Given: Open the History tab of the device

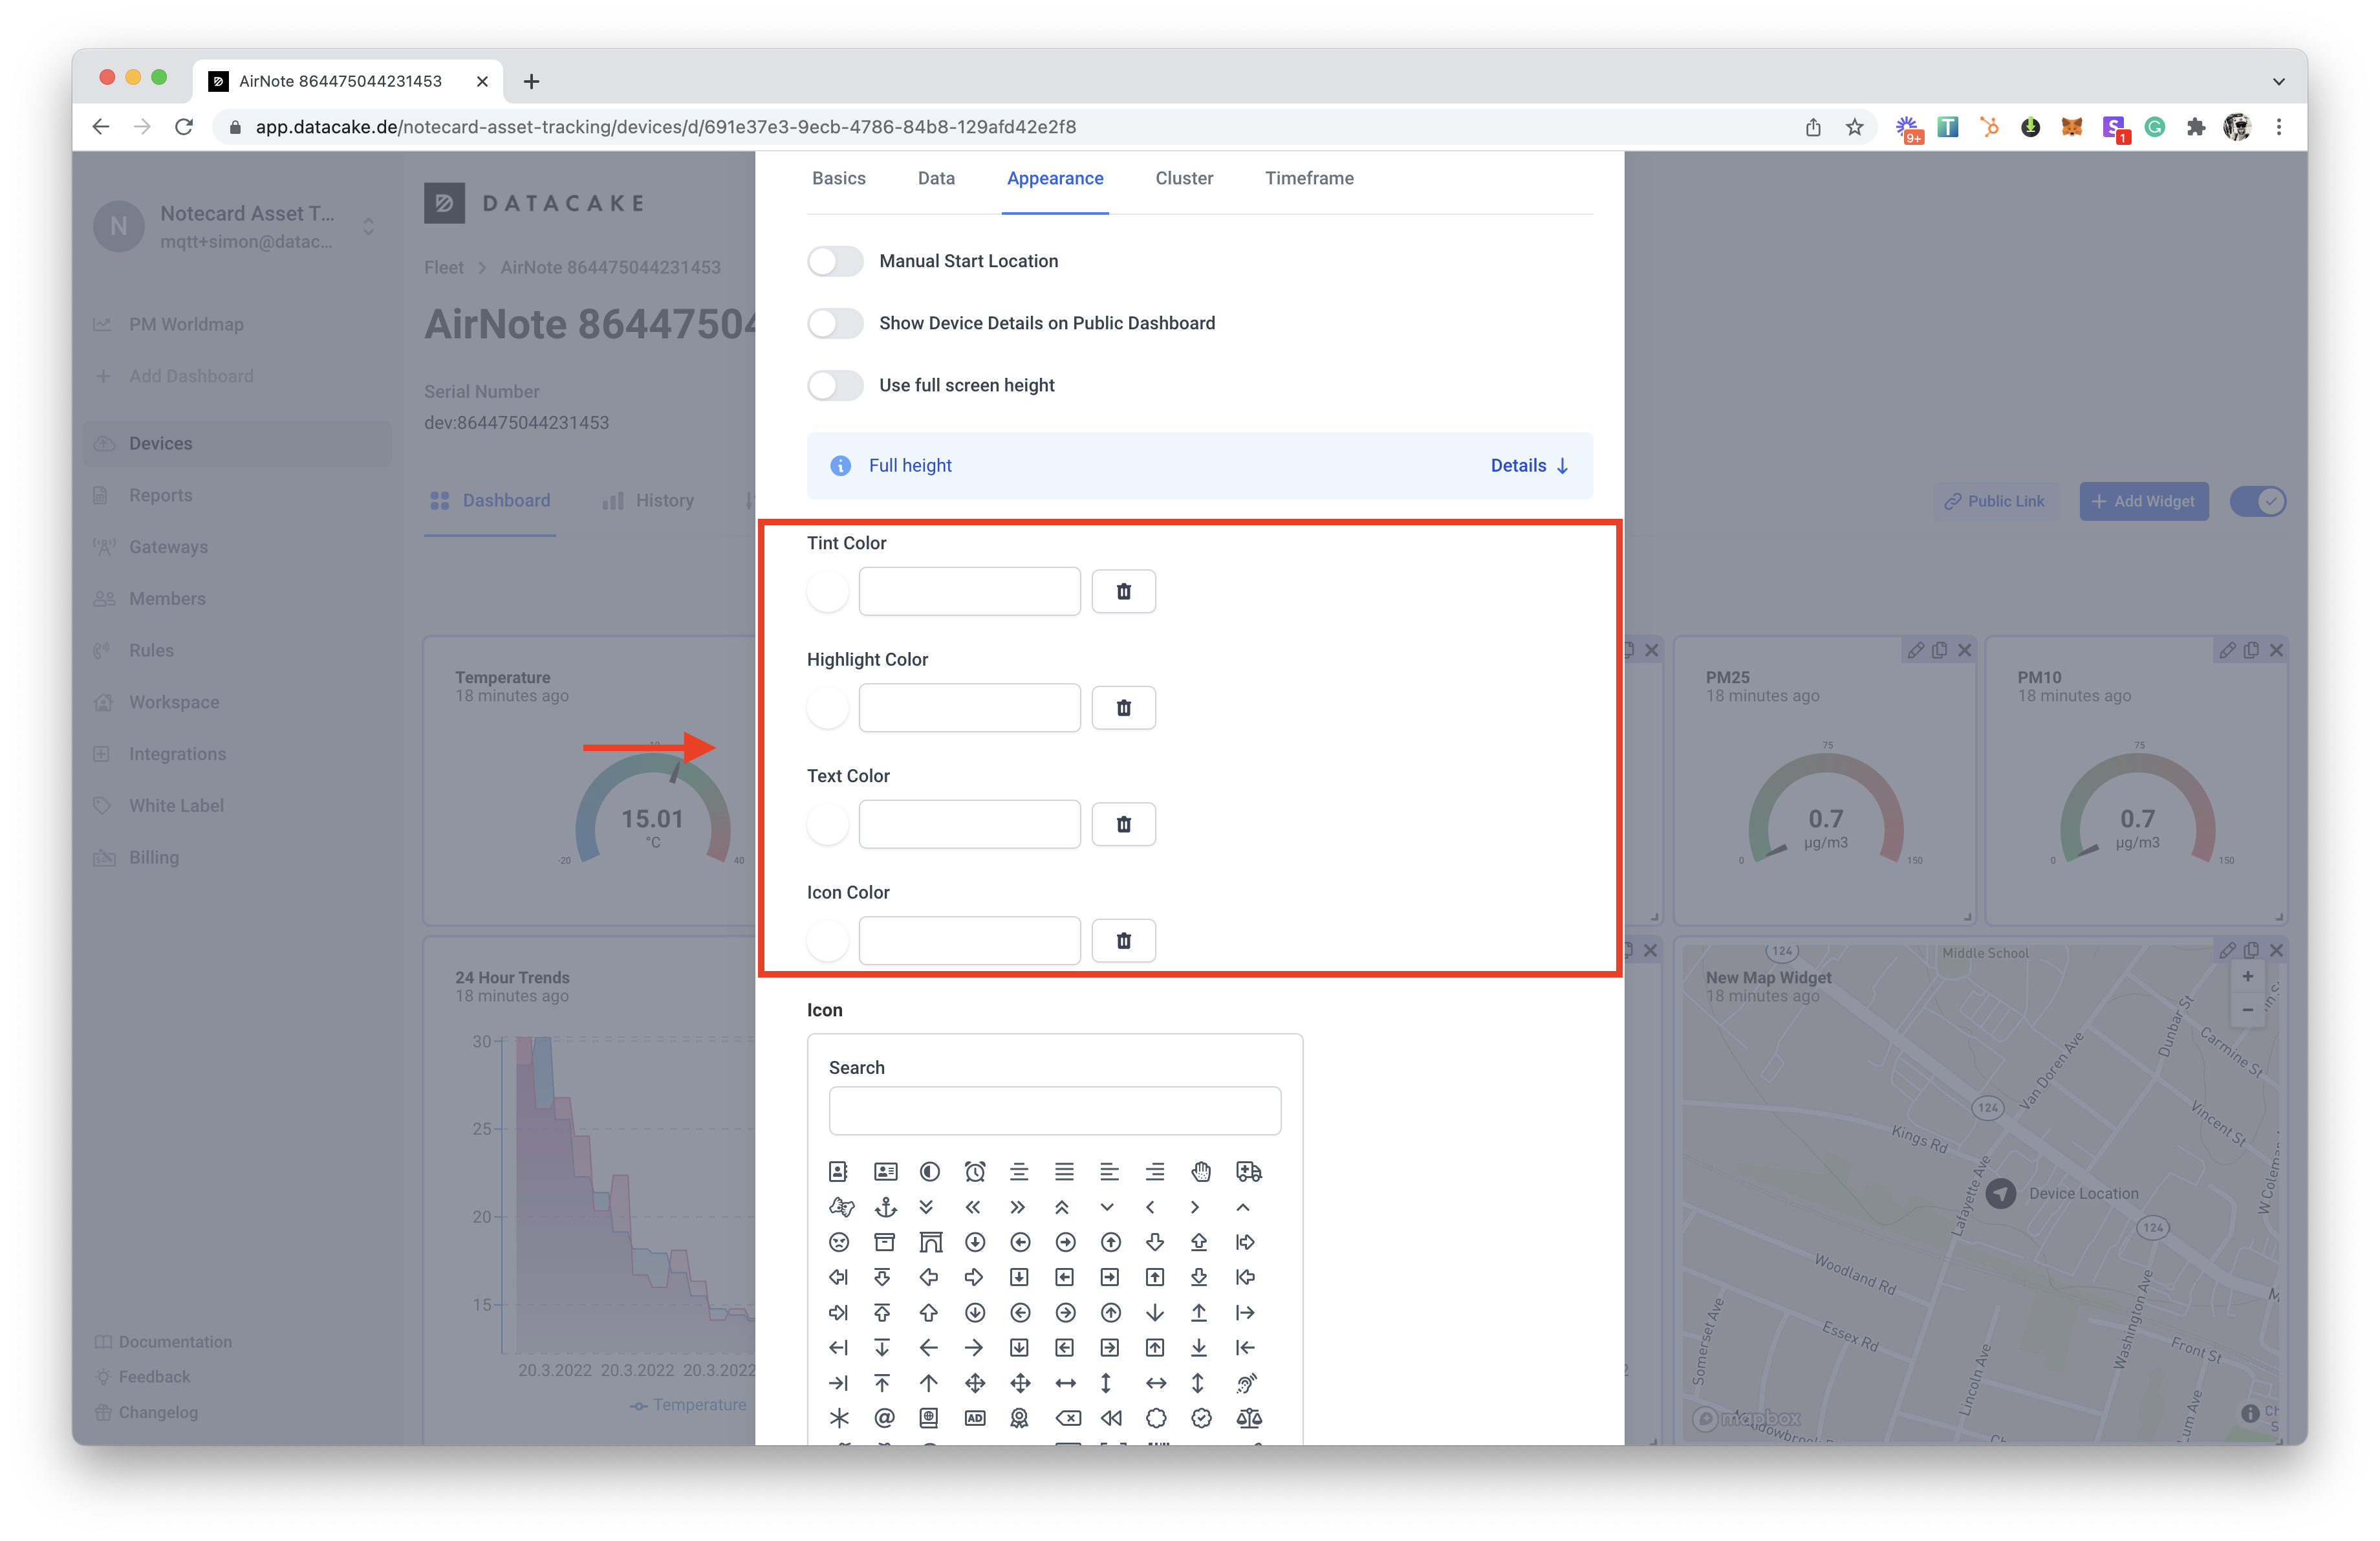Looking at the screenshot, I should 649,500.
